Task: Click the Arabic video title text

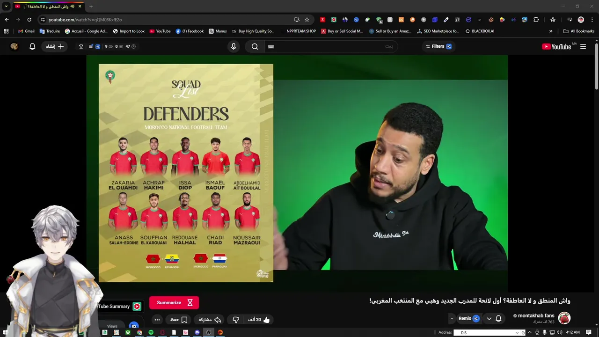Action: pyautogui.click(x=469, y=301)
